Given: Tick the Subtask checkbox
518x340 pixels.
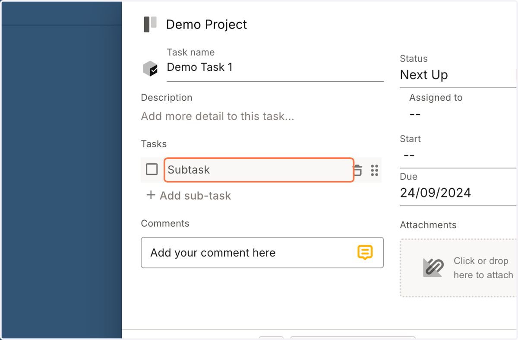Looking at the screenshot, I should coord(152,169).
